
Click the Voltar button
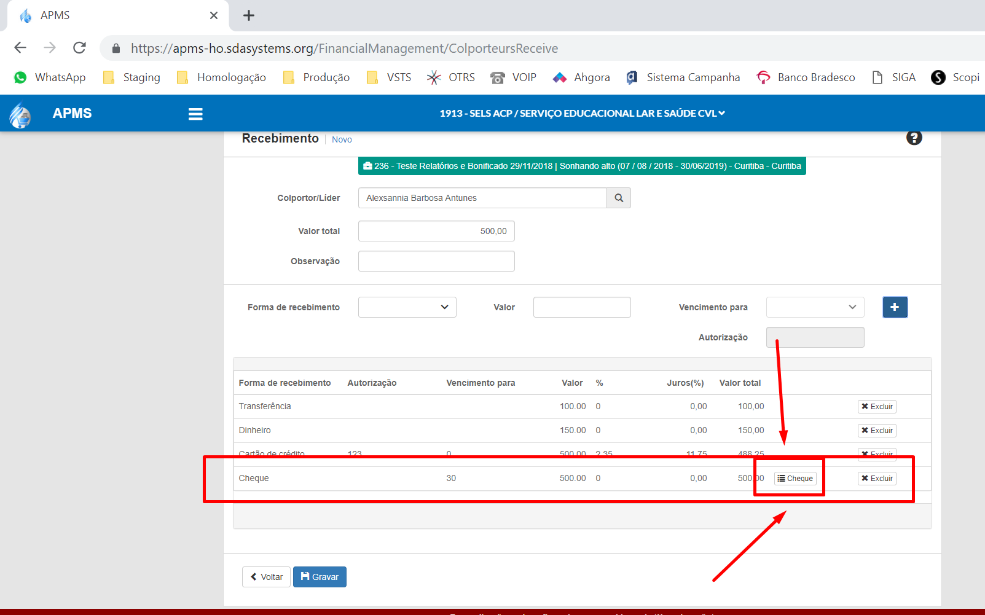point(266,577)
